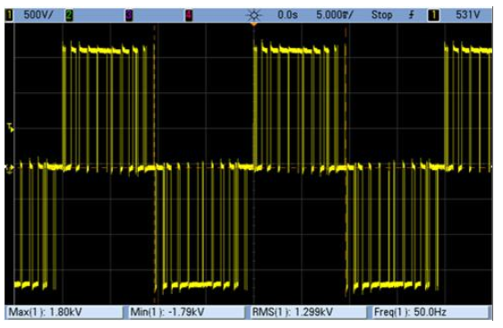Image resolution: width=503 pixels, height=328 pixels.
Task: Click the orange trigger position marker at top
Action: point(254,24)
